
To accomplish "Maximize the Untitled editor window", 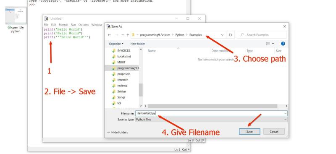I will pos(188,18).
